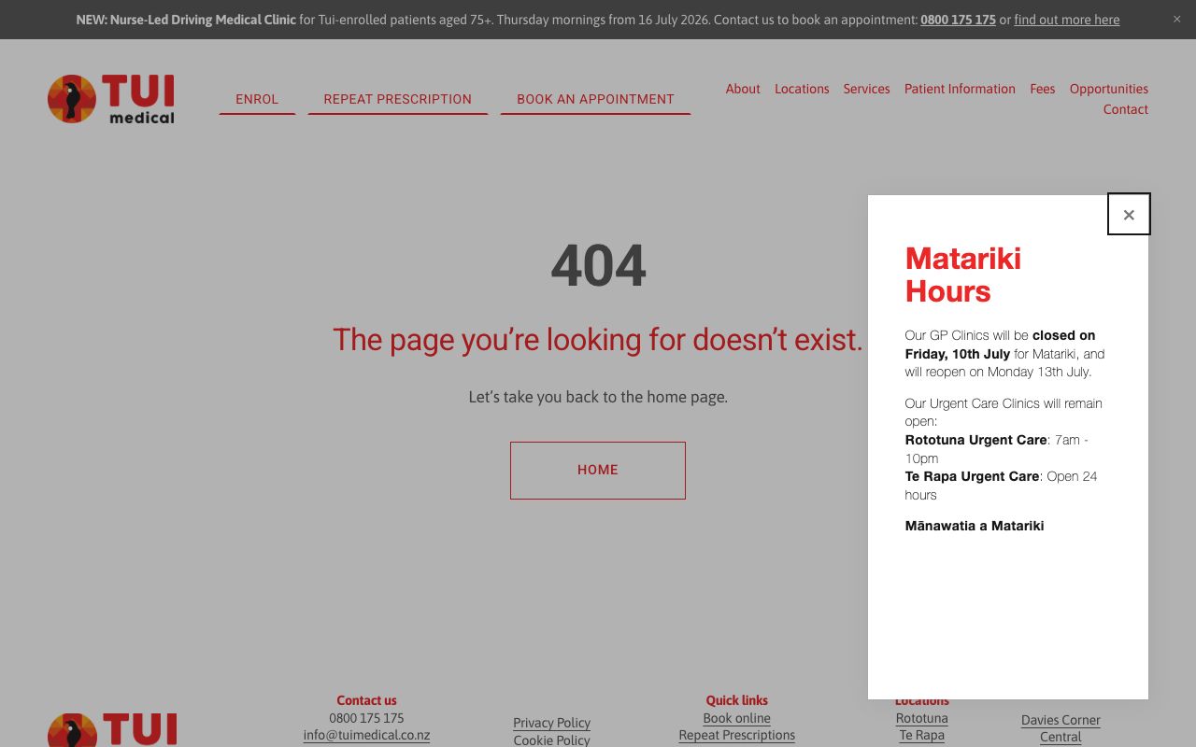The height and width of the screenshot is (747, 1196).
Task: Open Te Rapa location link
Action: pyautogui.click(x=922, y=735)
